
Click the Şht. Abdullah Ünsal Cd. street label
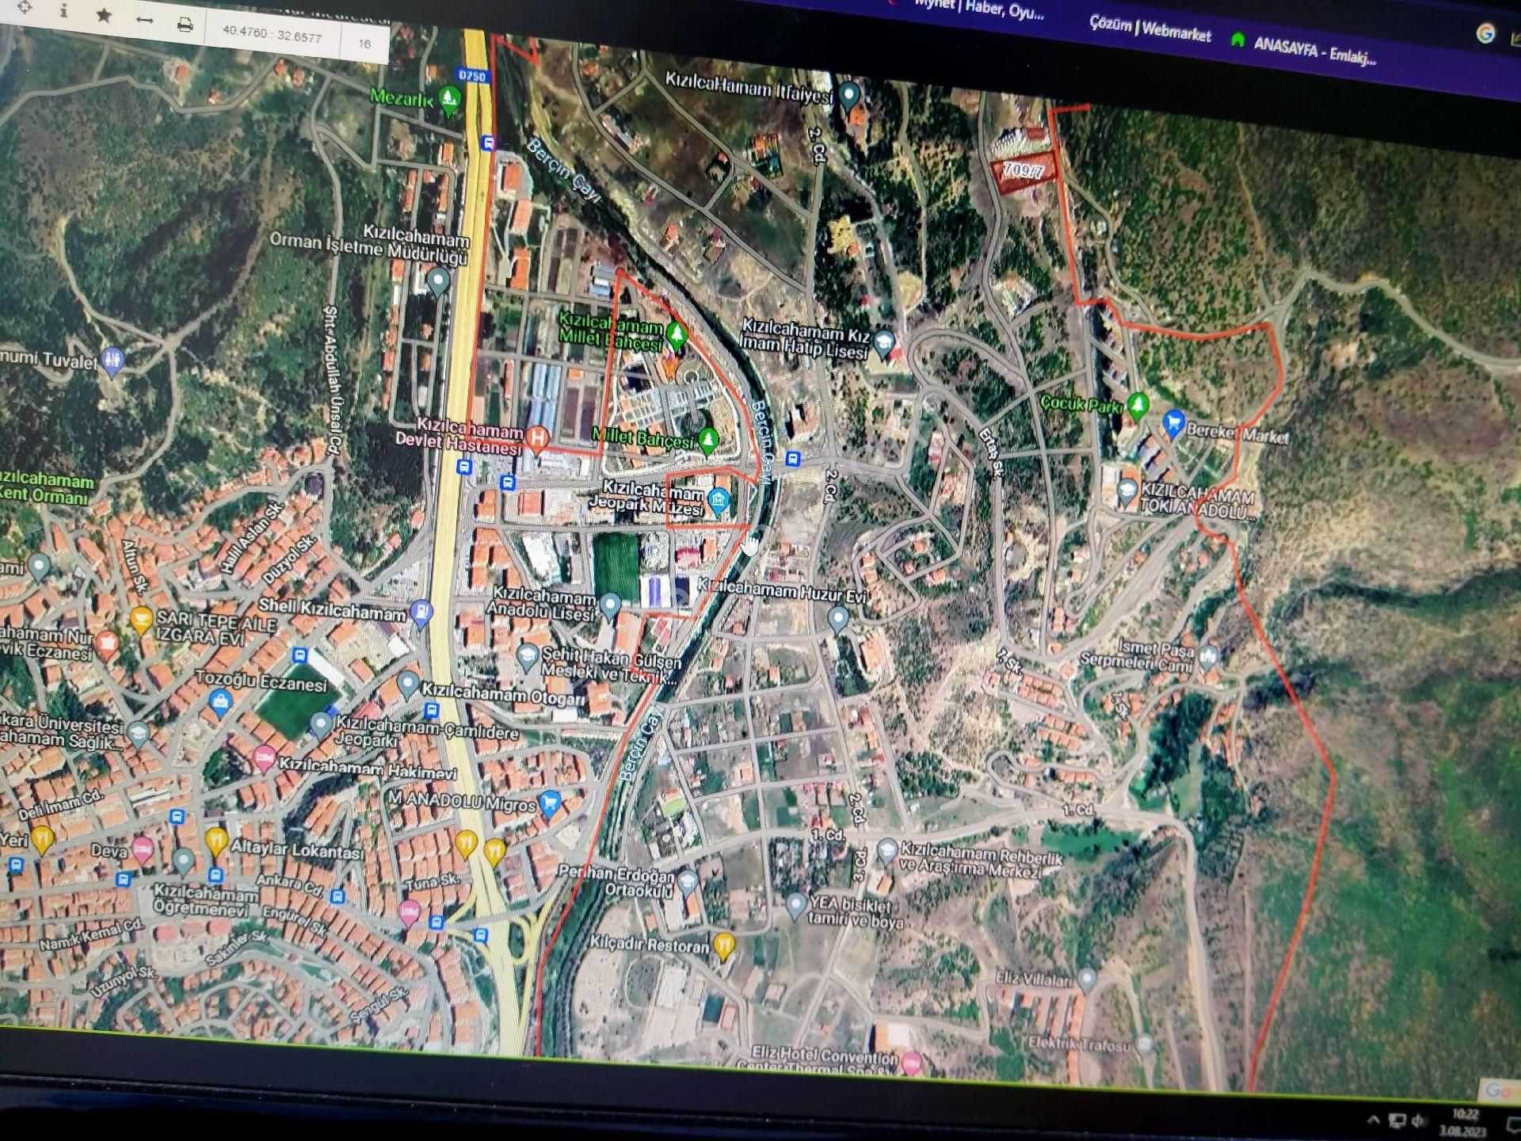click(334, 380)
